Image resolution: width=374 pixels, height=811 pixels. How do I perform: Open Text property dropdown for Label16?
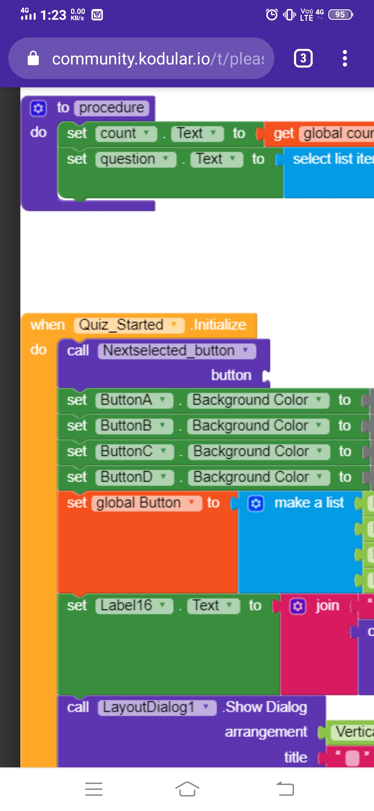pyautogui.click(x=213, y=606)
